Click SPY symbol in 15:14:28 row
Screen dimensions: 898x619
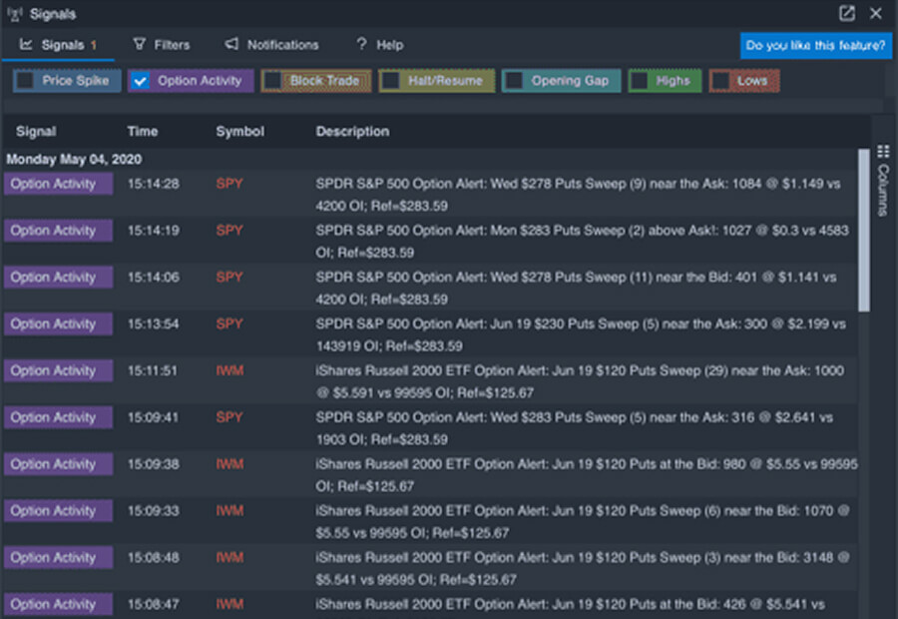[x=229, y=184]
